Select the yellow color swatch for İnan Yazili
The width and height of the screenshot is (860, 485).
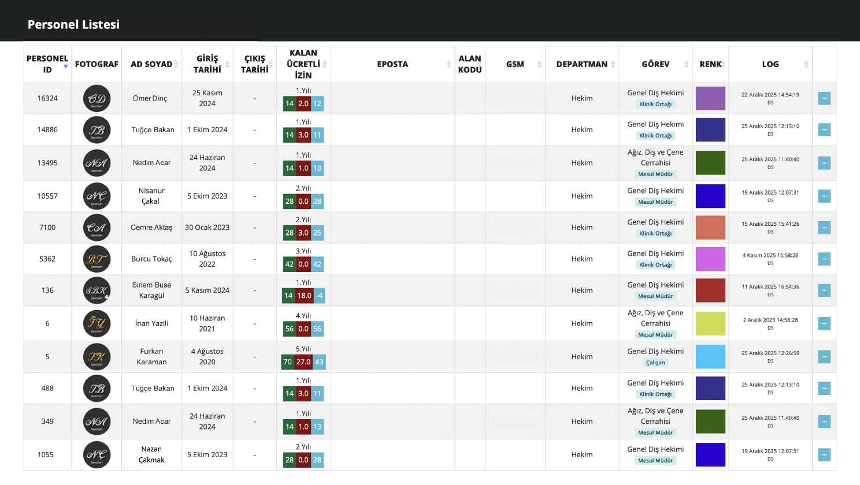click(710, 324)
